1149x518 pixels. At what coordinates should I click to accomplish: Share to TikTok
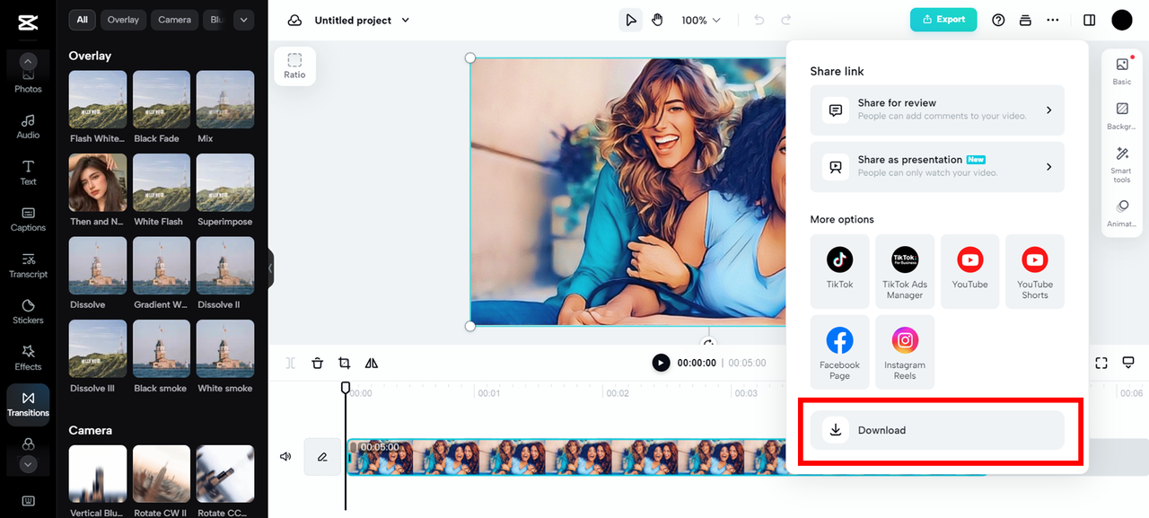coord(840,271)
